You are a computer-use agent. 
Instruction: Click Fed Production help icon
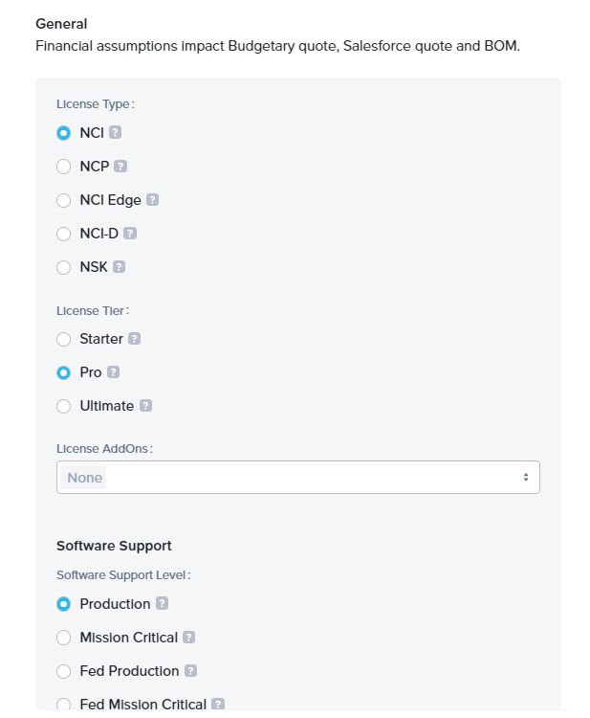tap(191, 671)
